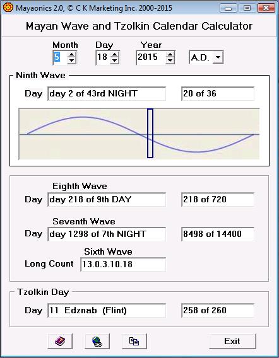Select the '11 Edznab (Flint)' Tzolkin field
Screen dimensions: 279x358
(x=107, y=311)
